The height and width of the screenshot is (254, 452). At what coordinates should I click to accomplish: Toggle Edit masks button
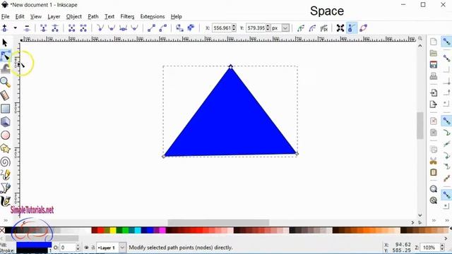312,28
